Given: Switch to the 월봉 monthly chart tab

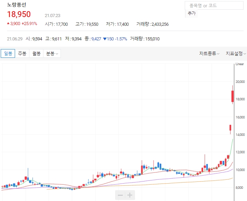Looking at the screenshot, I should point(36,54).
